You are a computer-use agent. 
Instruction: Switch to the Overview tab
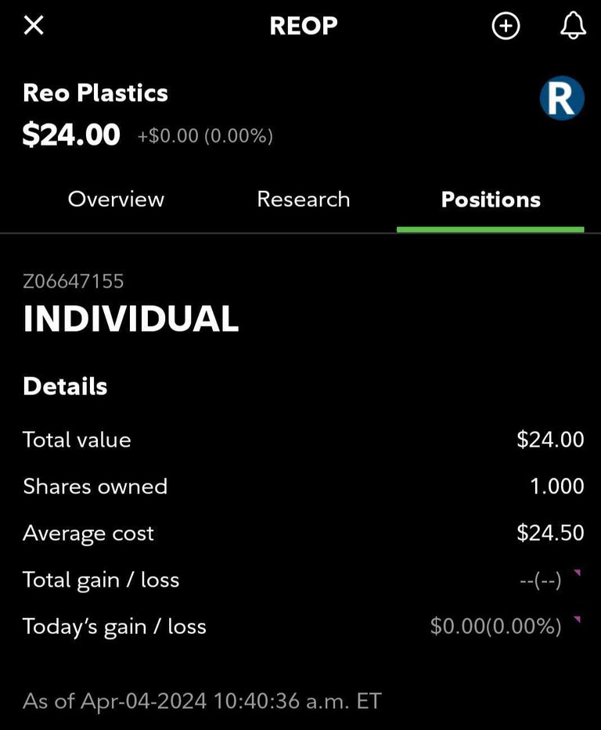[116, 200]
